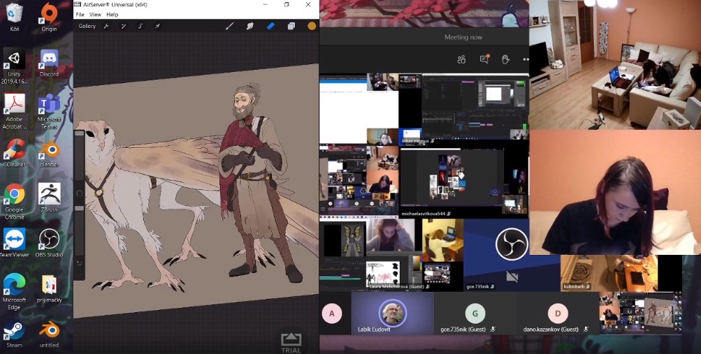Open Gallery in Procreate
The width and height of the screenshot is (701, 354).
tap(87, 27)
